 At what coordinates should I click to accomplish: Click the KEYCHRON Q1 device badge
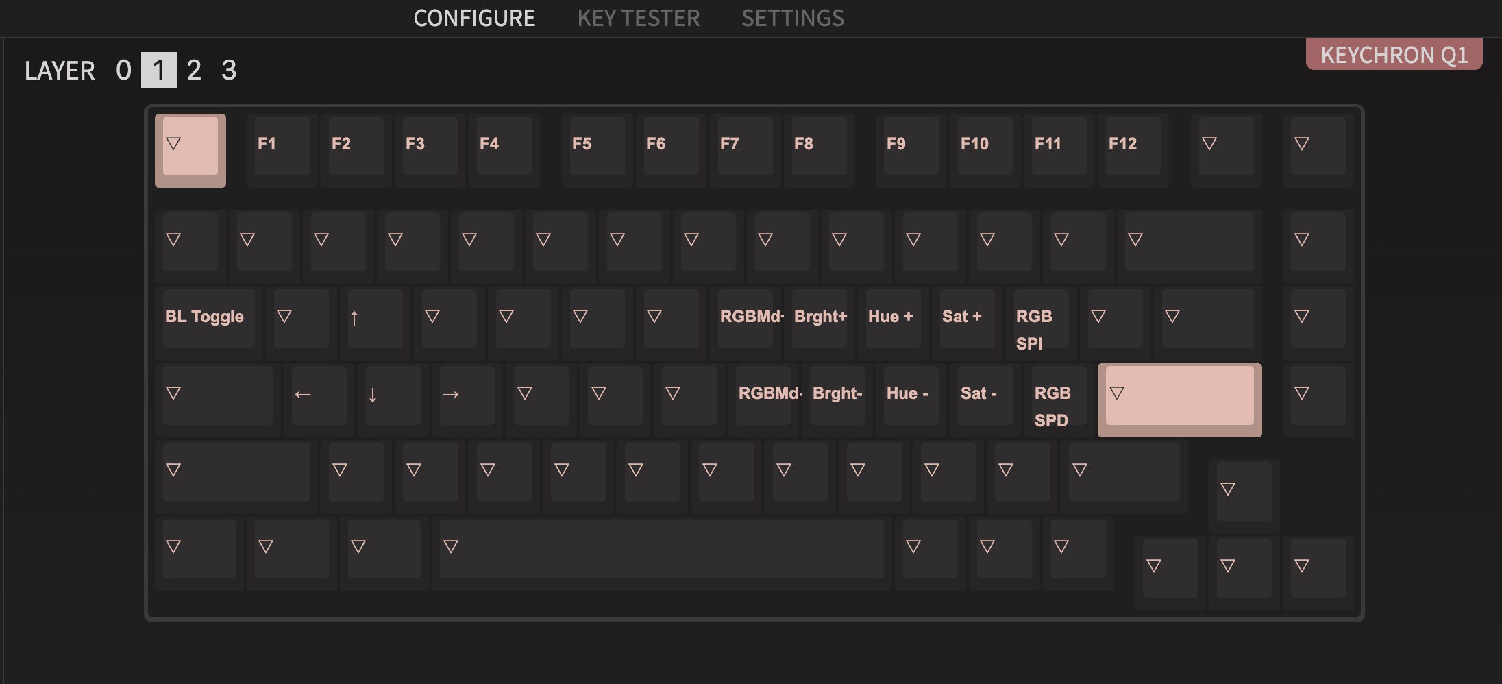1394,55
